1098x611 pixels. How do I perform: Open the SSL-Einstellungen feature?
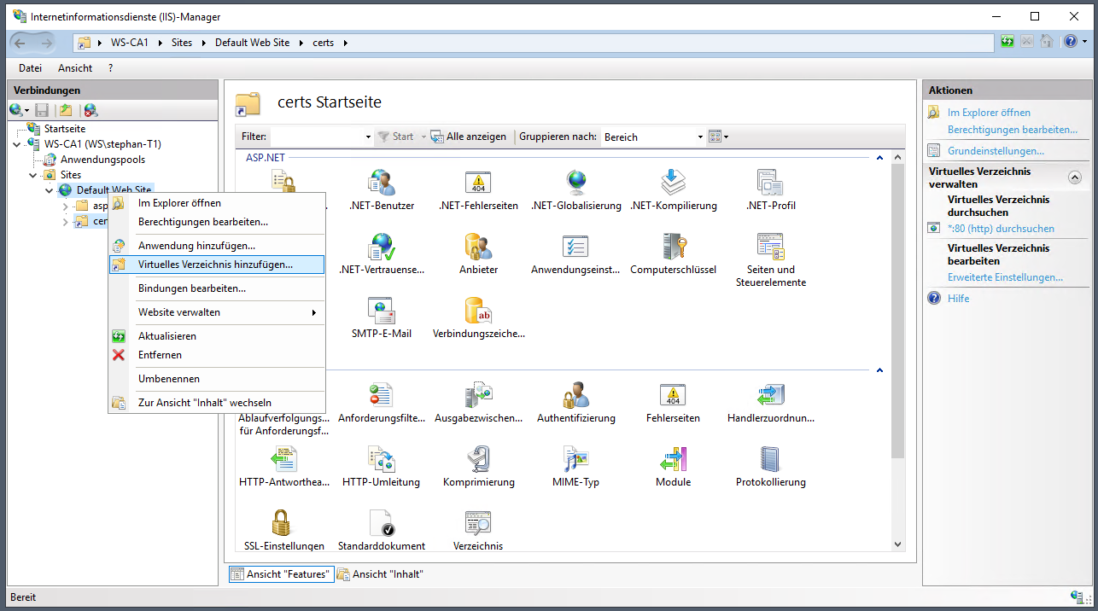[x=283, y=530]
